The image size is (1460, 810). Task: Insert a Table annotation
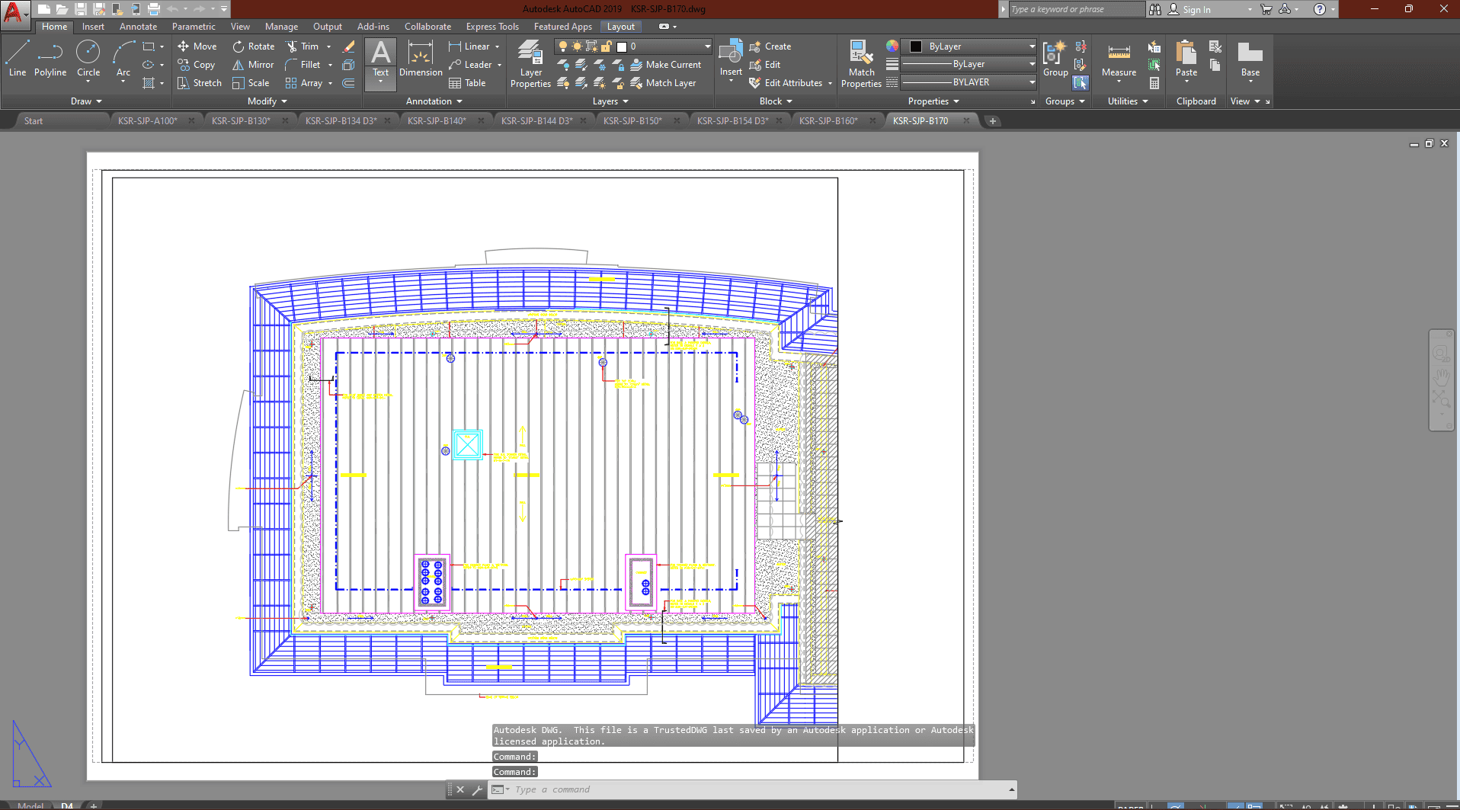click(x=467, y=83)
